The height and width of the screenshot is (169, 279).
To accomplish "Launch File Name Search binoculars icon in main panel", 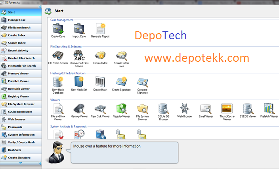I will pyautogui.click(x=58, y=55).
